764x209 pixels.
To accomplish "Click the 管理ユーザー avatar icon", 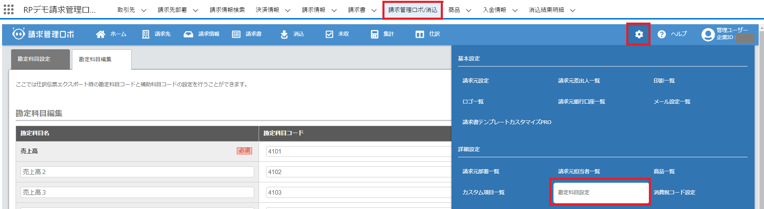I will coord(708,34).
